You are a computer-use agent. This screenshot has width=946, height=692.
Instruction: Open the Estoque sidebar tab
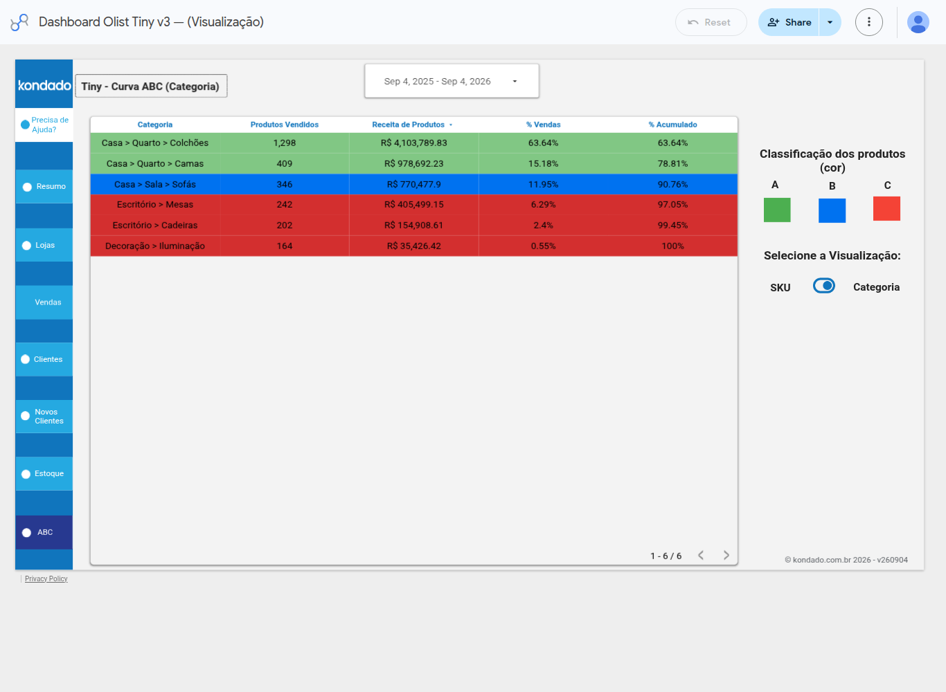pos(44,474)
